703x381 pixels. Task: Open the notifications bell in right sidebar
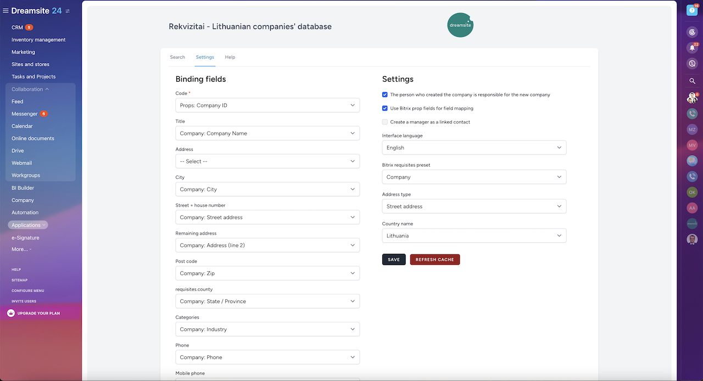pos(692,48)
